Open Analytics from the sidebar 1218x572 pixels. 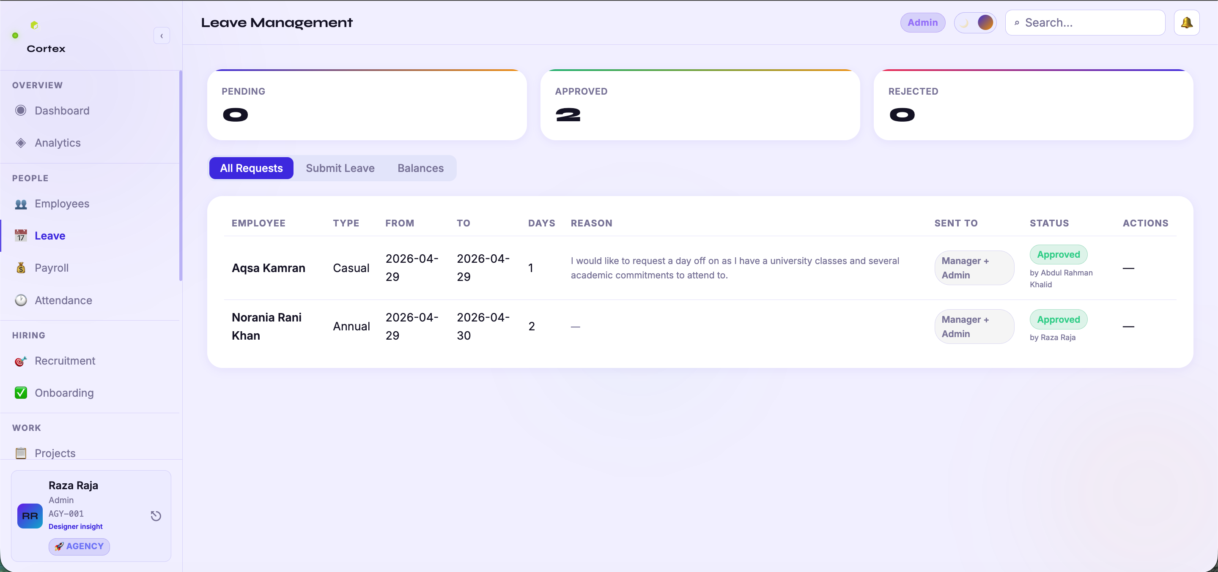(58, 143)
